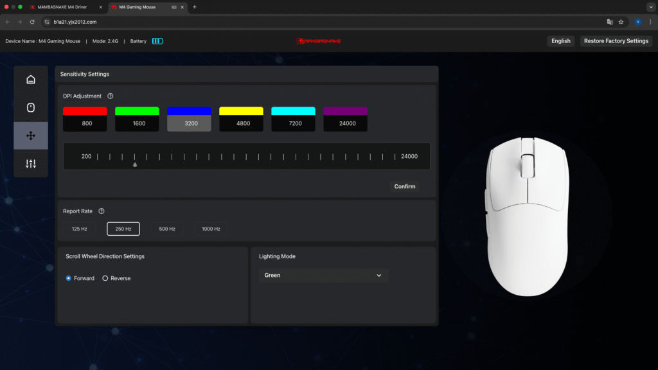Click the red color swatch above 800
Viewport: 658px width, 370px height.
(85, 110)
